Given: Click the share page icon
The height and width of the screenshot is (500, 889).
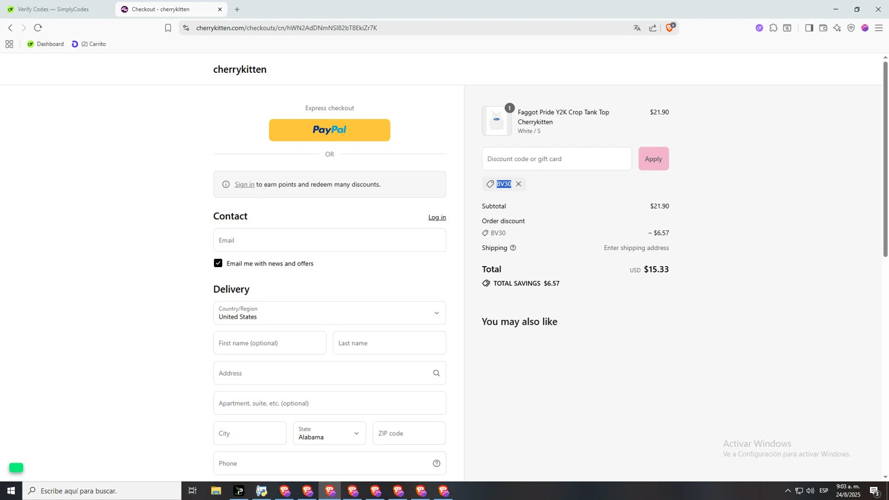Looking at the screenshot, I should (x=653, y=28).
